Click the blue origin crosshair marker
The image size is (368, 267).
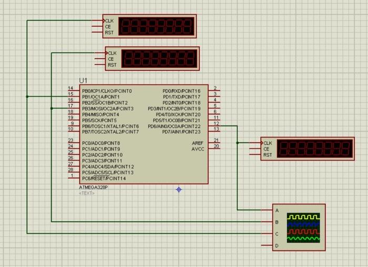point(179,189)
